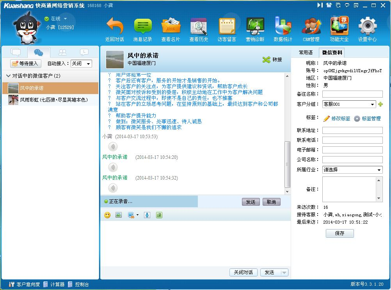Click the 返回对话 back arrow icon

114,26
